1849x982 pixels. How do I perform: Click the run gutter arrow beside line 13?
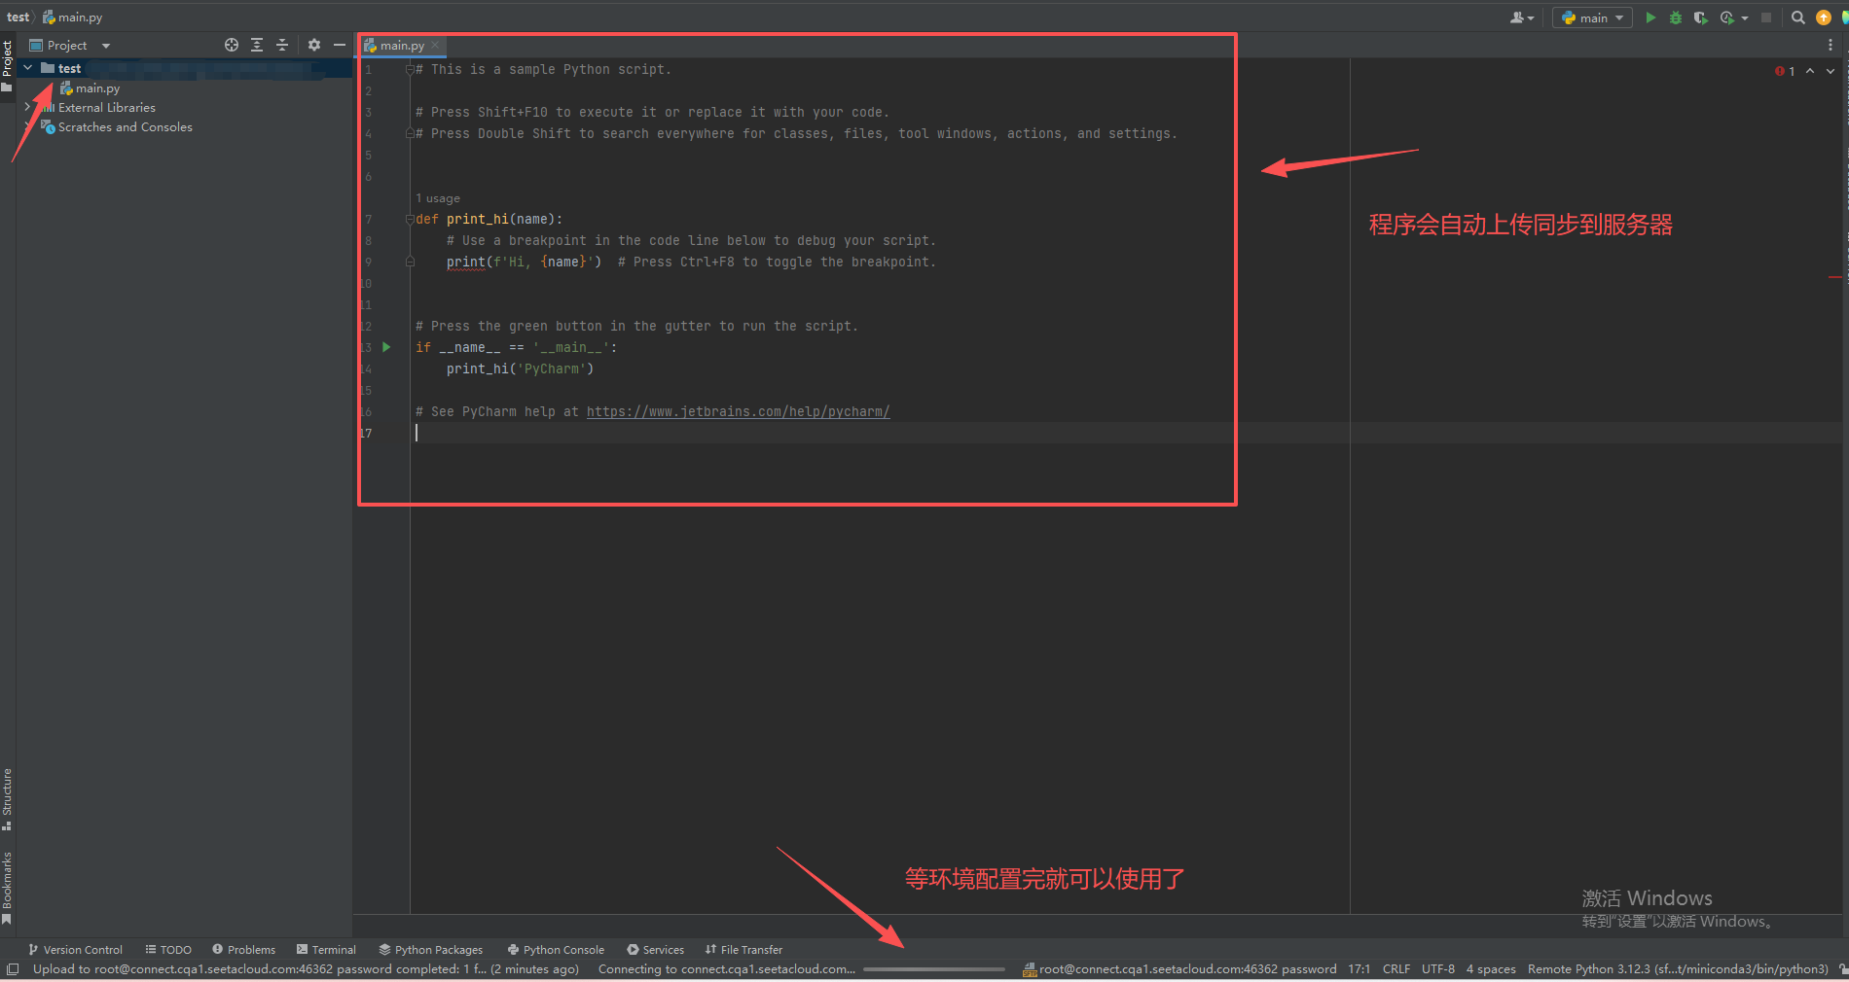point(386,347)
